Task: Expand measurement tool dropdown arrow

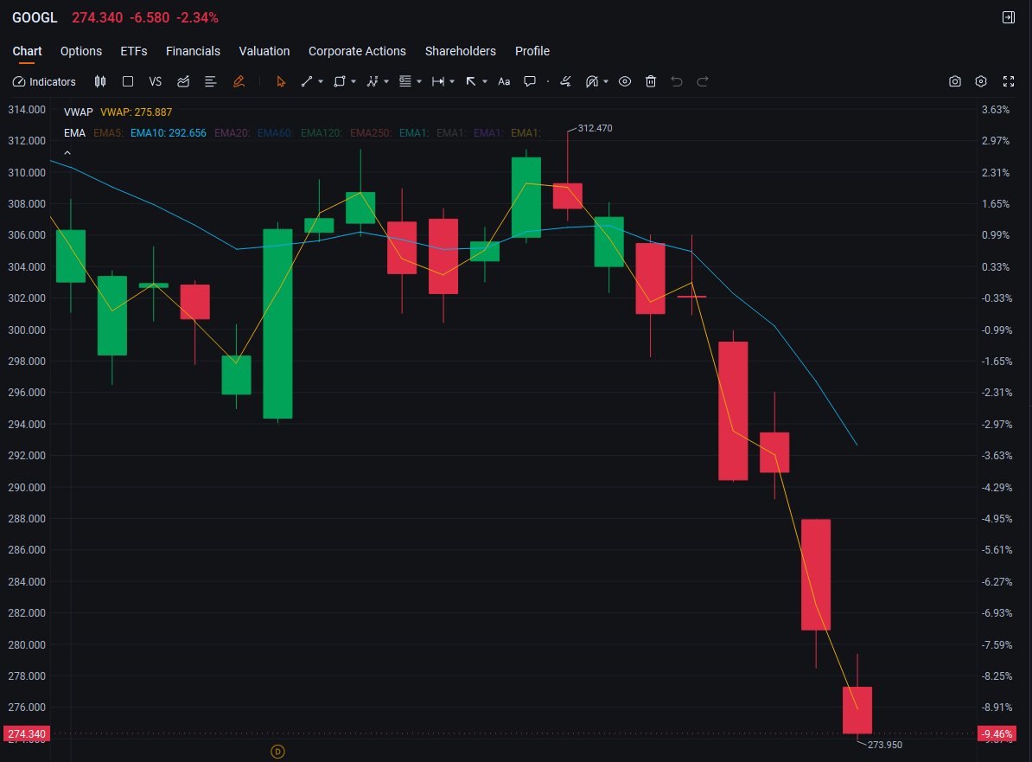Action: pos(452,81)
